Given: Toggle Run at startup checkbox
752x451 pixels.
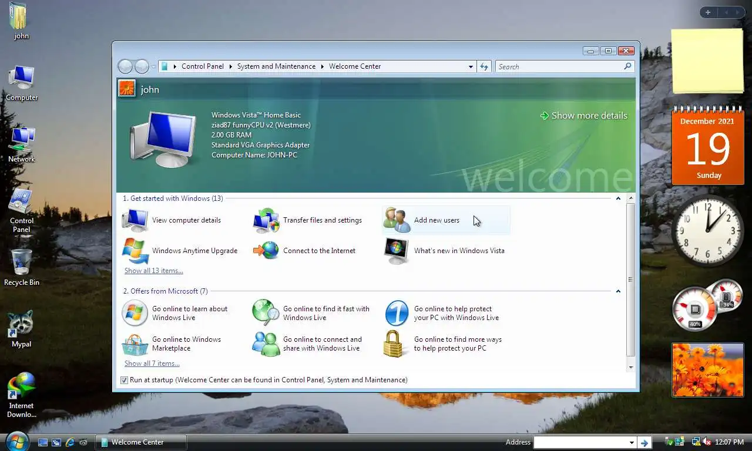Looking at the screenshot, I should click(x=124, y=380).
